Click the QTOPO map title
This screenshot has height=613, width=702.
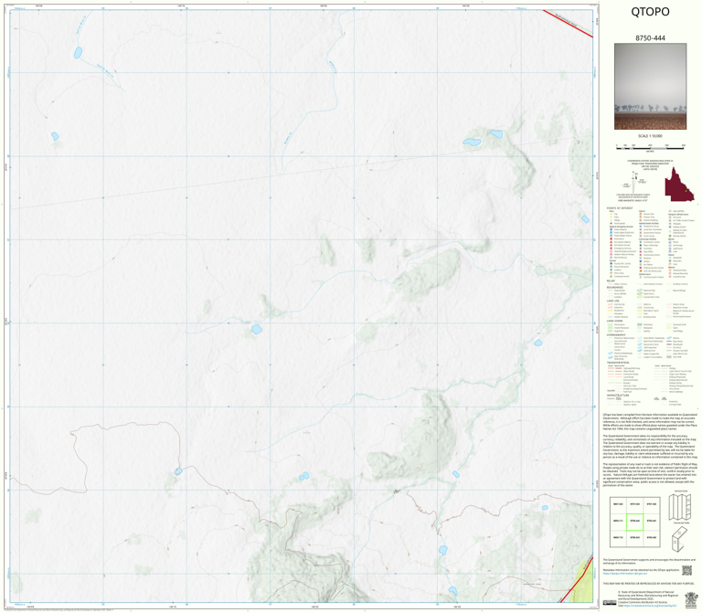[650, 12]
